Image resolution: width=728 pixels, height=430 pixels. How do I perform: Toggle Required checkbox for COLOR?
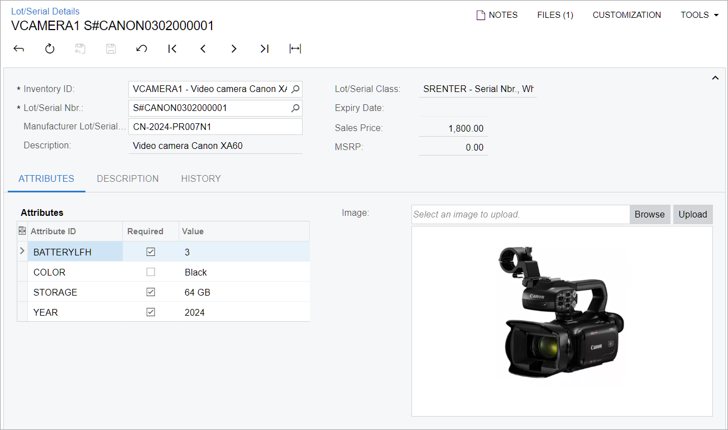(x=150, y=272)
